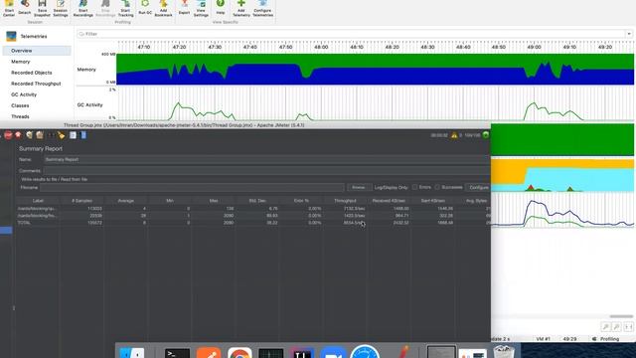Click the Throughput column header
The height and width of the screenshot is (358, 636).
coord(345,201)
